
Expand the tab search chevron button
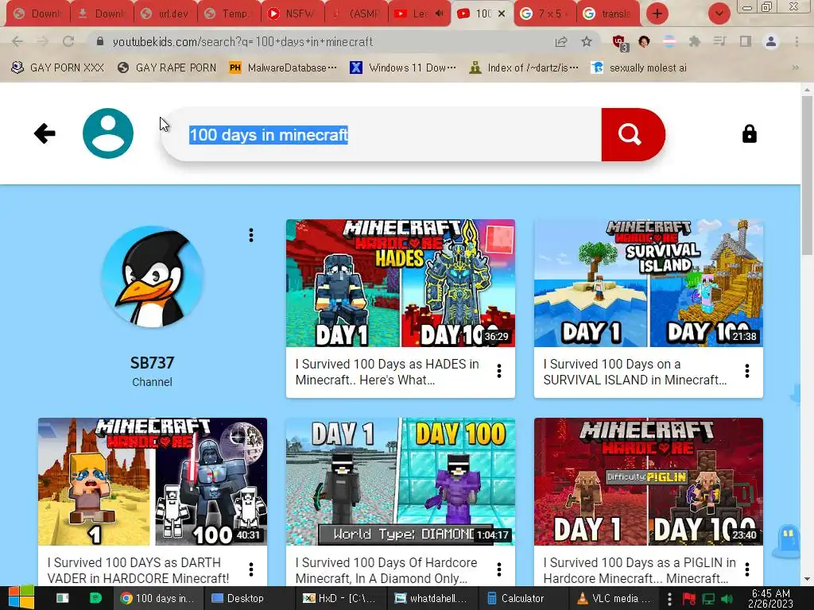point(719,14)
